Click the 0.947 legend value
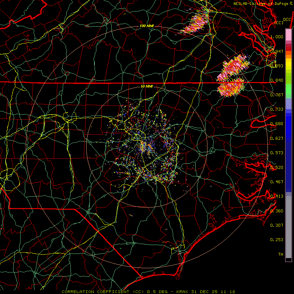This screenshot has height=294, width=294. (x=277, y=51)
